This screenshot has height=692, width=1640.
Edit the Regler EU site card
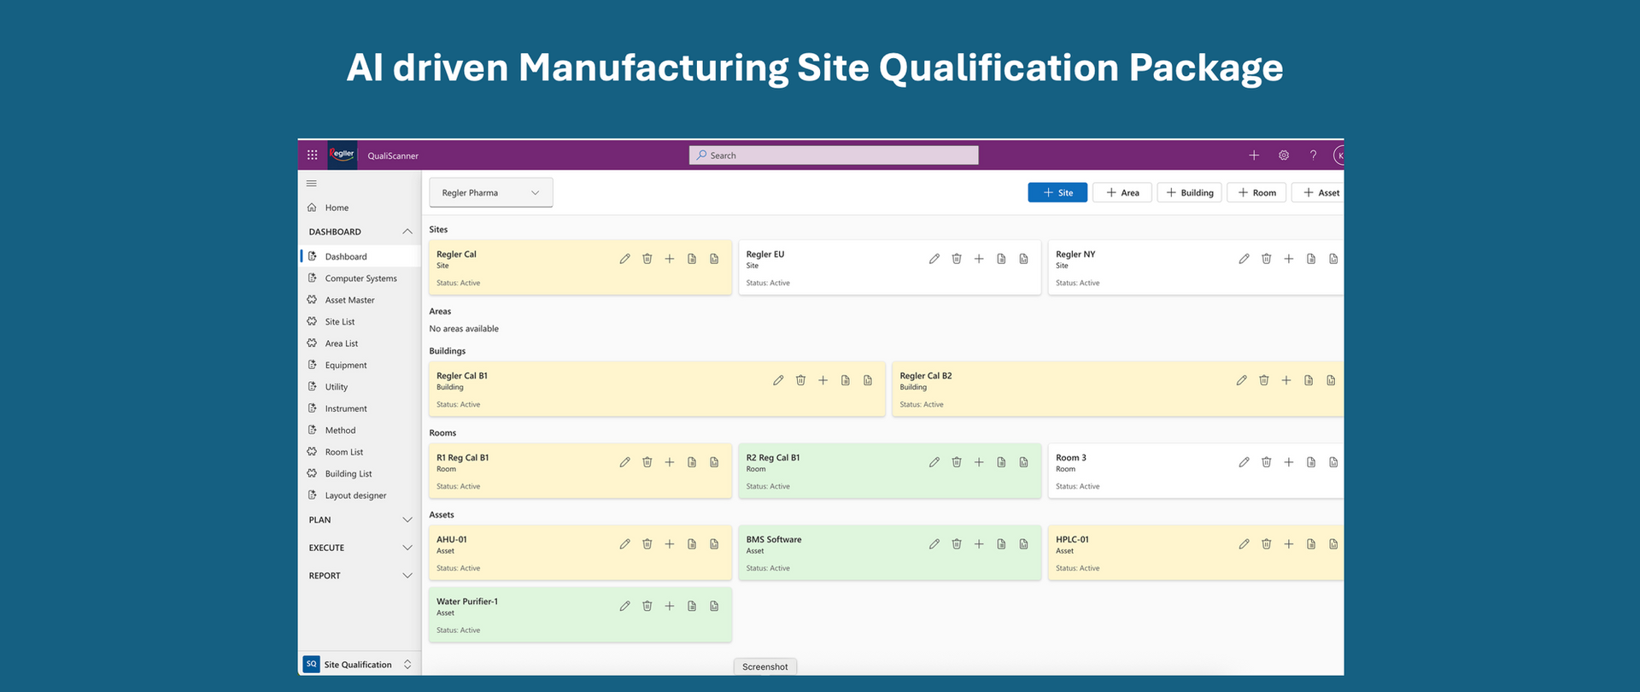tap(934, 259)
